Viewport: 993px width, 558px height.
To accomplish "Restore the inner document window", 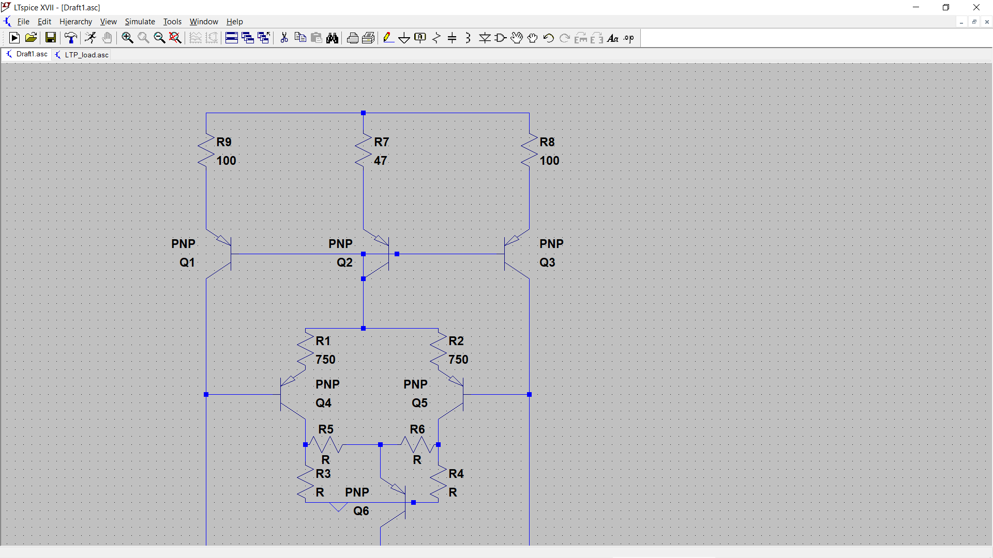I will [x=974, y=22].
